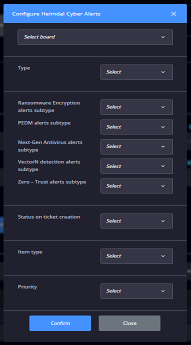This screenshot has height=345, width=191.
Task: Click chevron arrow in Select board field
Action: coord(163,37)
